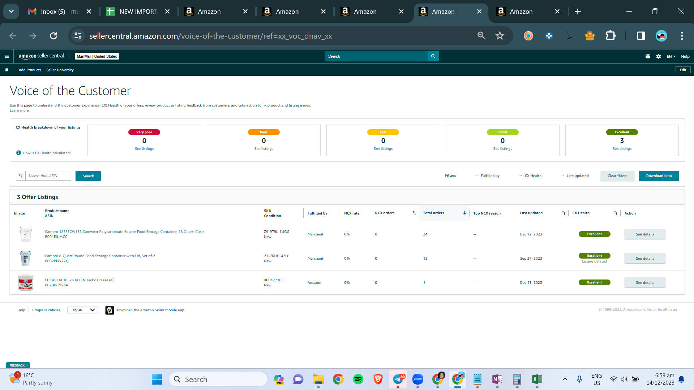Image resolution: width=694 pixels, height=390 pixels.
Task: Reload the page with the refresh icon
Action: (x=53, y=36)
